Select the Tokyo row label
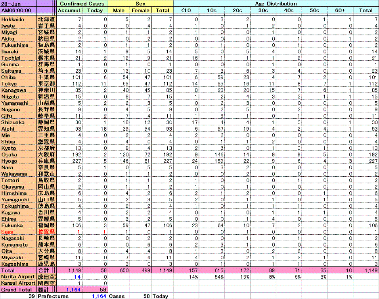 18,84
